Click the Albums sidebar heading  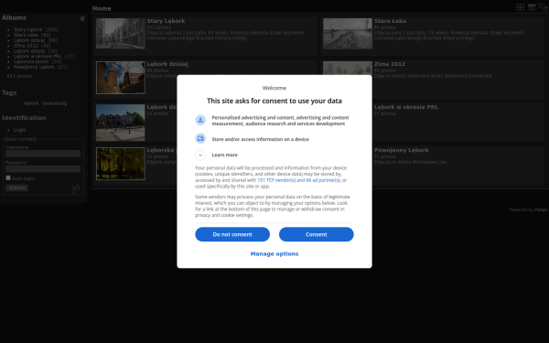(14, 18)
